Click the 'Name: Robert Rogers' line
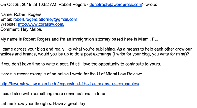The image size is (197, 108). [21, 14]
